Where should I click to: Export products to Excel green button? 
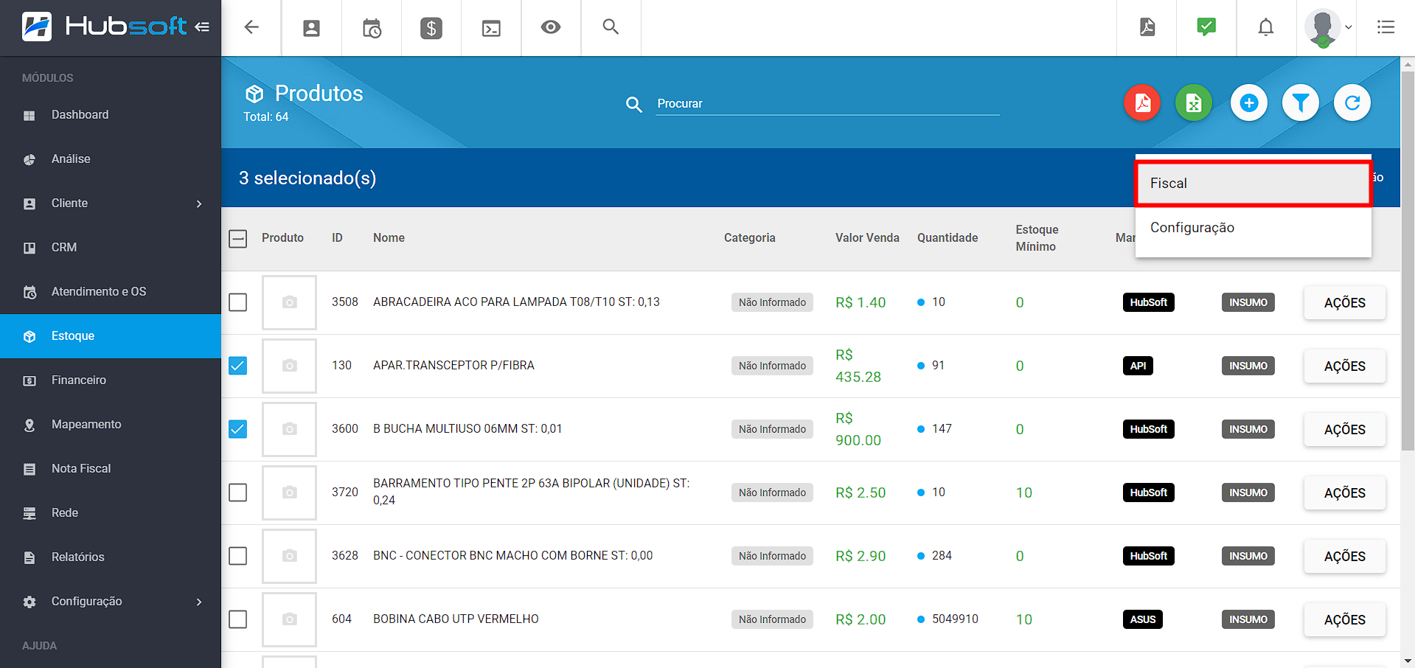click(1194, 102)
